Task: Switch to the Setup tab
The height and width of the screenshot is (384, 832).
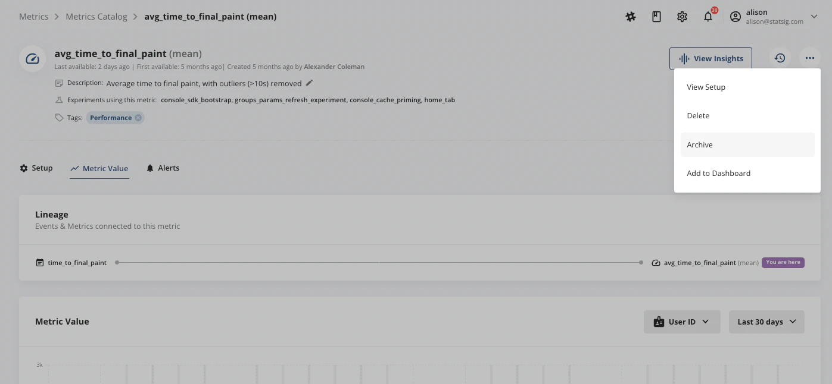Action: point(36,168)
